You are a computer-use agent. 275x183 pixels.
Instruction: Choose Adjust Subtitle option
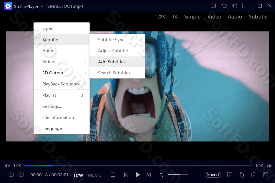point(117,51)
